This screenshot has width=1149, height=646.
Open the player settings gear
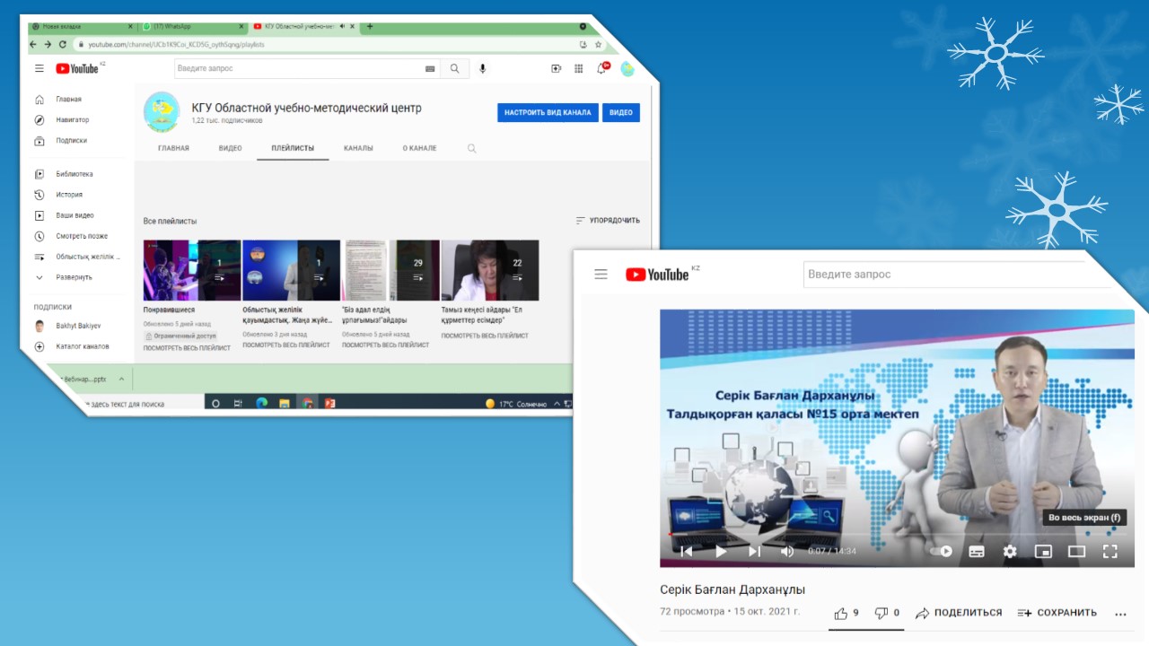(x=1010, y=551)
